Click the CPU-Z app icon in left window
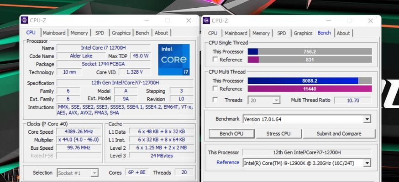Image resolution: width=399 pixels, height=182 pixels. pyautogui.click(x=25, y=20)
